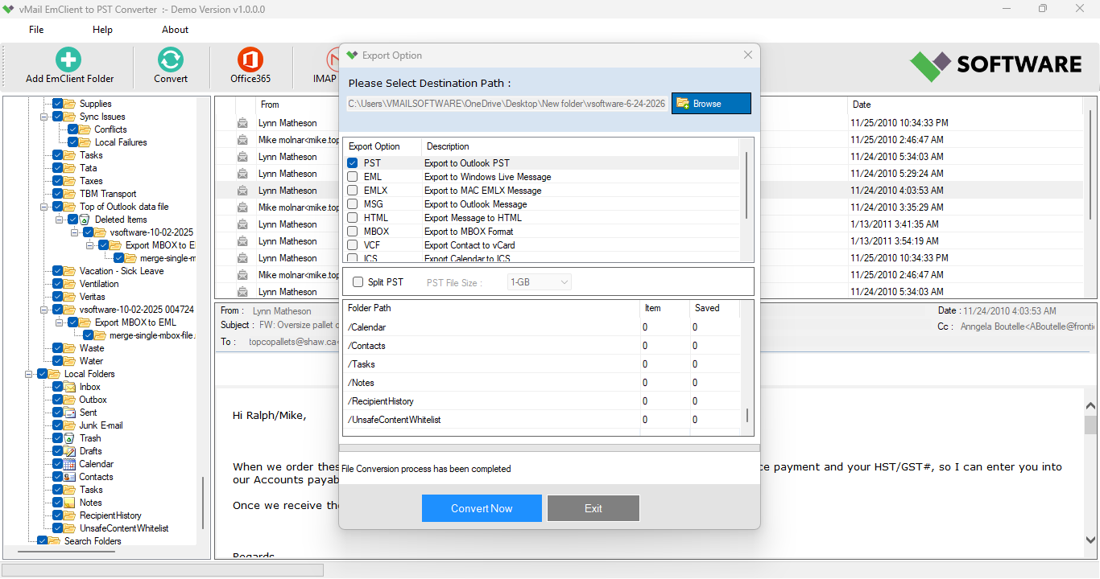The image size is (1100, 579).
Task: Collapse the Local Folders tree node
Action: [29, 374]
